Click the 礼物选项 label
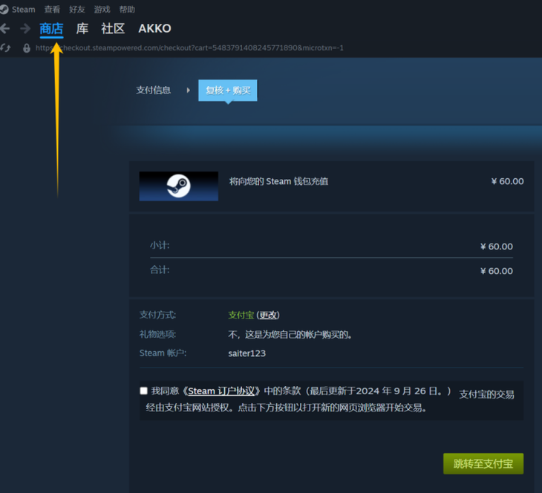The image size is (542, 493). point(157,334)
